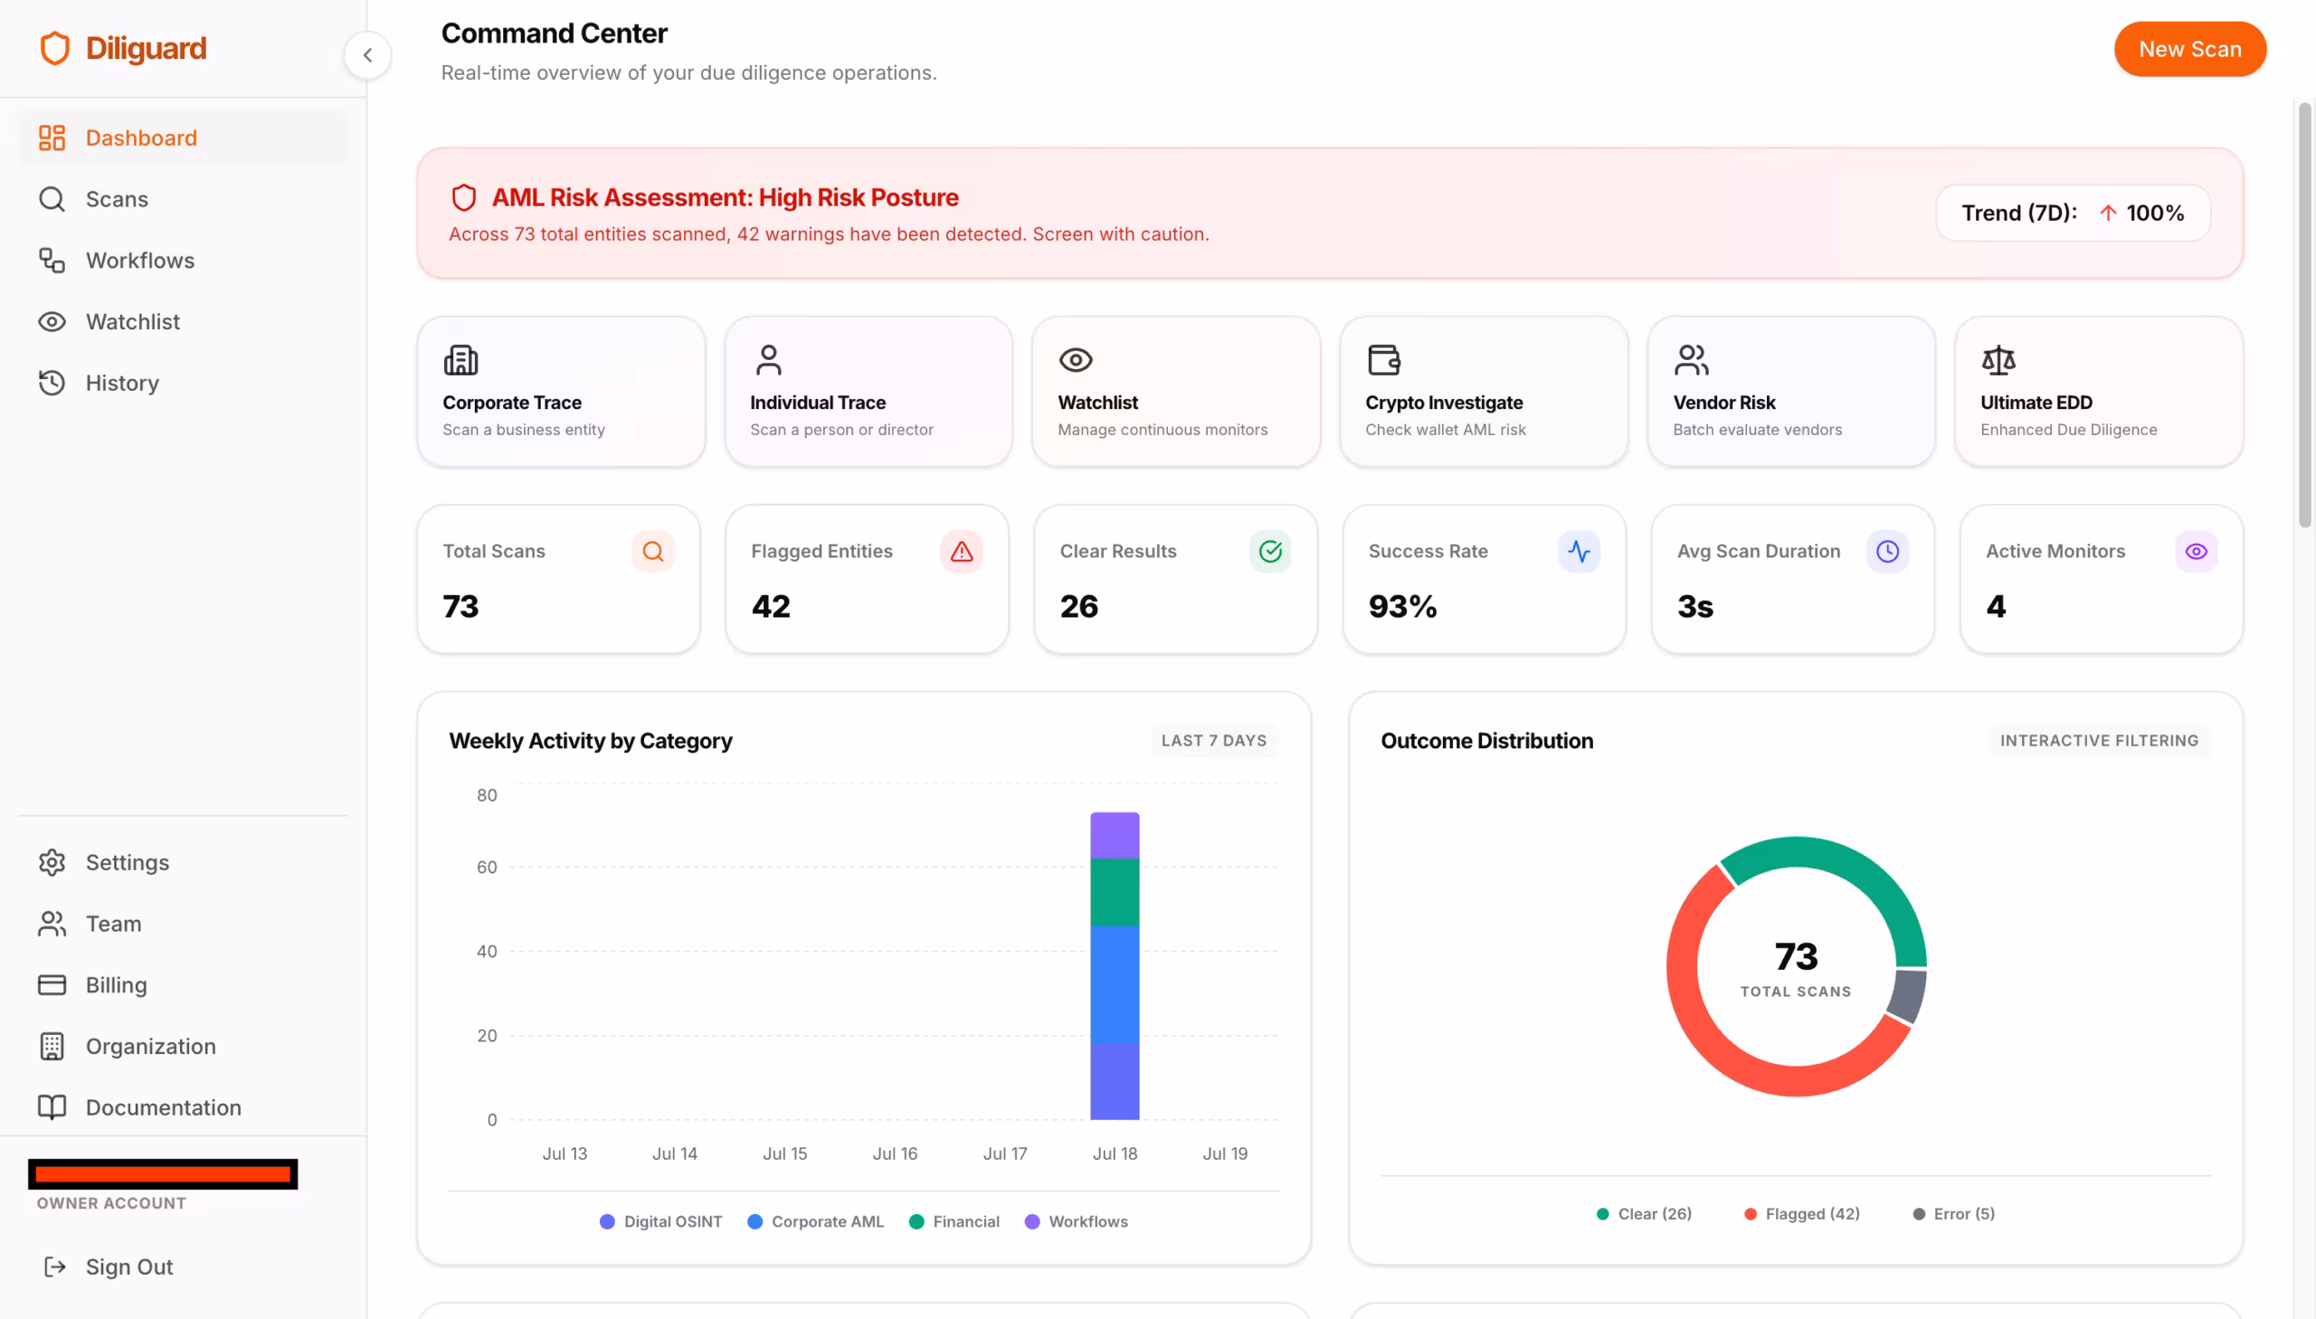Toggle the Clear (26) legend filter
This screenshot has width=2316, height=1319.
1644,1213
